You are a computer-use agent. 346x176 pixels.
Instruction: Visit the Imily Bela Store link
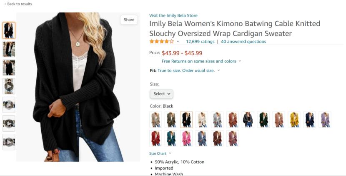173,15
